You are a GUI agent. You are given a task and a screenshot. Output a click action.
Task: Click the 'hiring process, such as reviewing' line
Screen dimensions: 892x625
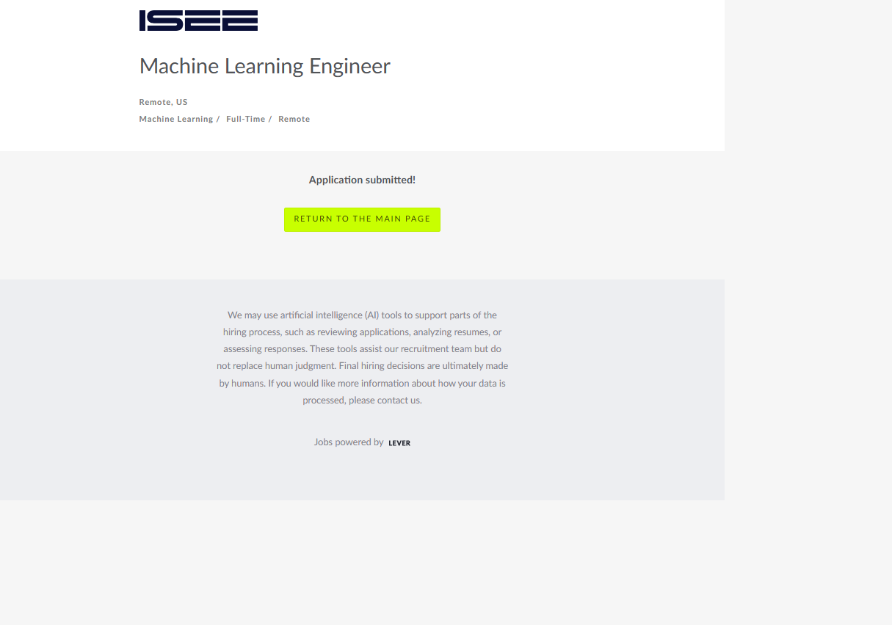[362, 332]
